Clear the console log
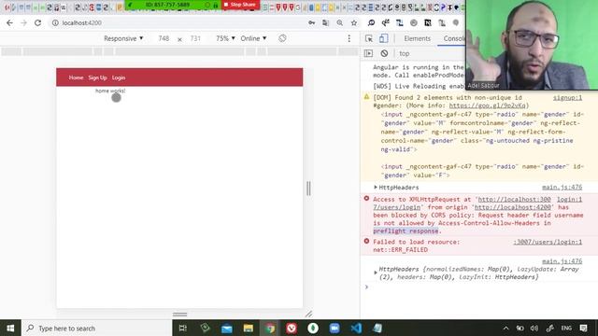This screenshot has height=336, width=598. (x=384, y=53)
